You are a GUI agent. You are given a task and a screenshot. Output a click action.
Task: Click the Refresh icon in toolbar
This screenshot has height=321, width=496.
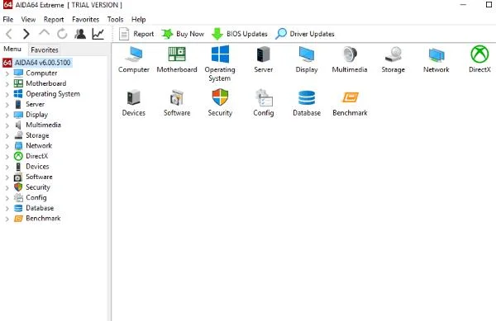click(x=62, y=34)
